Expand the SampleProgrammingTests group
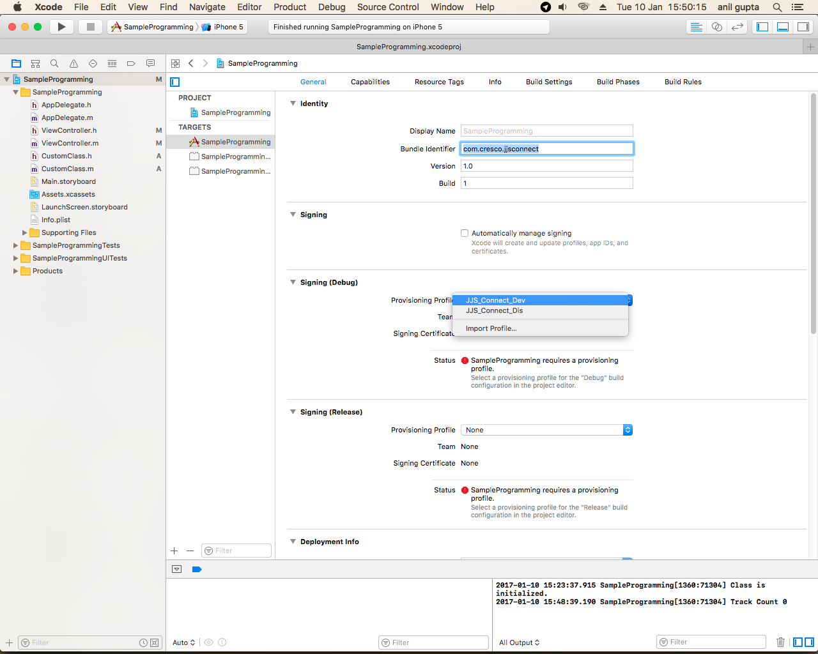Screen dimensions: 818x654 [x=15, y=245]
